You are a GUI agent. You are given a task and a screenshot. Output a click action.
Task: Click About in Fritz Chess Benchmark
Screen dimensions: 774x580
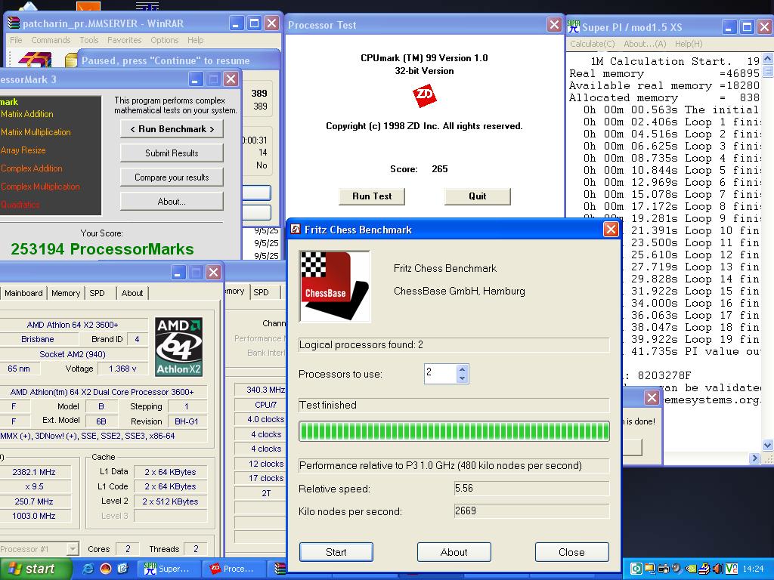point(454,552)
